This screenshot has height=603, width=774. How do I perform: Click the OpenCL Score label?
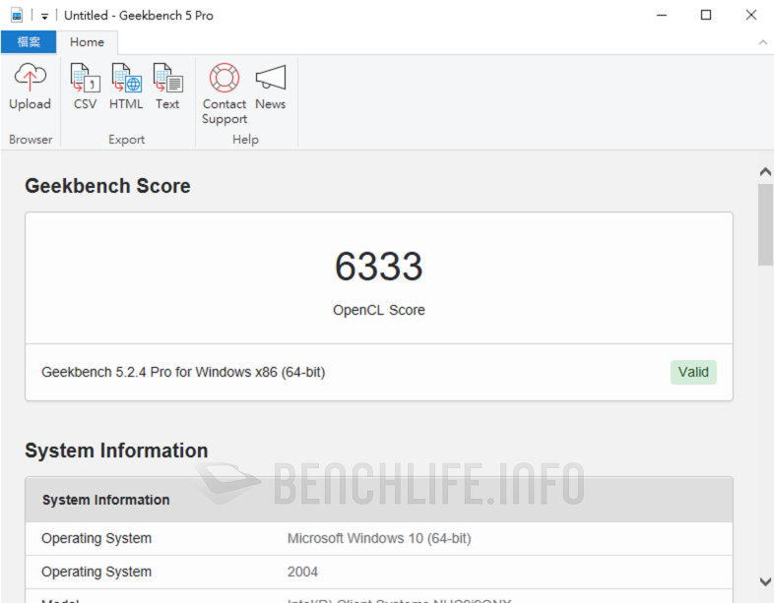click(x=378, y=310)
